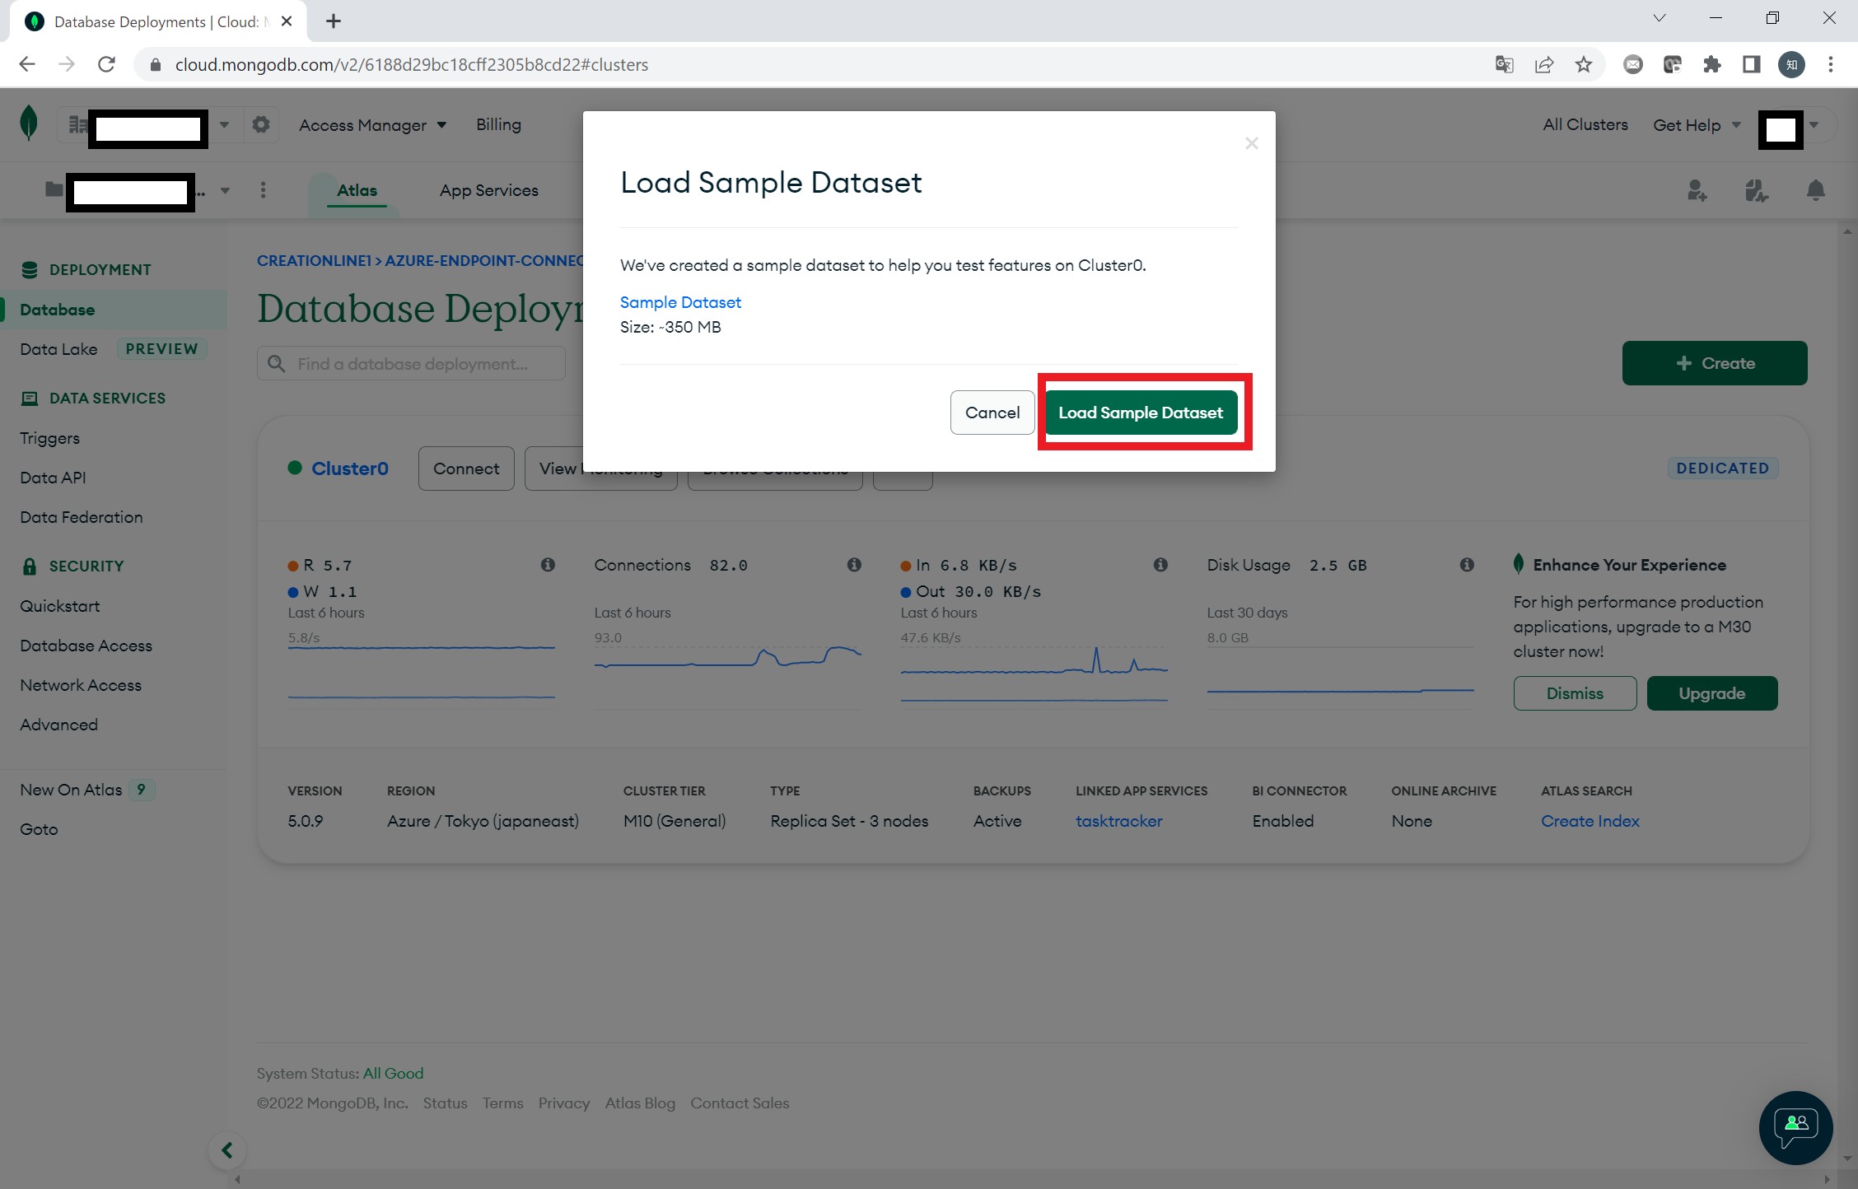
Task: Click the Connect button for Cluster0
Action: click(x=466, y=469)
